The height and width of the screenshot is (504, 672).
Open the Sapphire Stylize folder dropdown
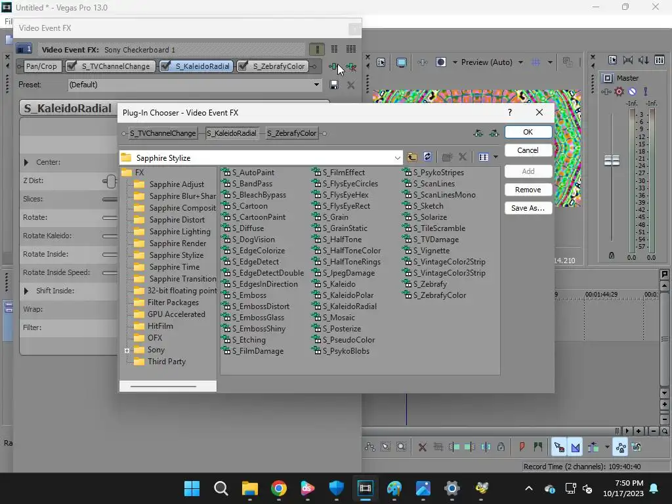[397, 157]
